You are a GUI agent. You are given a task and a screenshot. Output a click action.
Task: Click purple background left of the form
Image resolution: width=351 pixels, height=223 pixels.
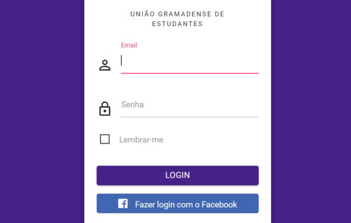[42, 111]
